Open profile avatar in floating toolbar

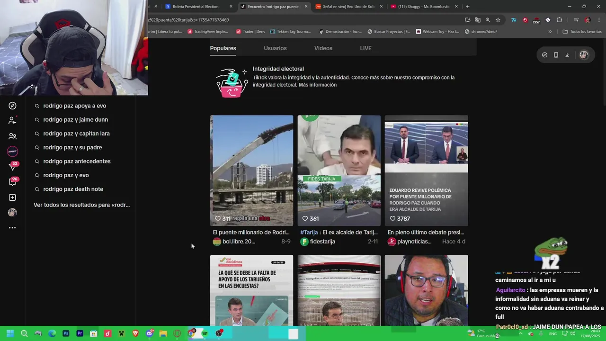pos(583,55)
